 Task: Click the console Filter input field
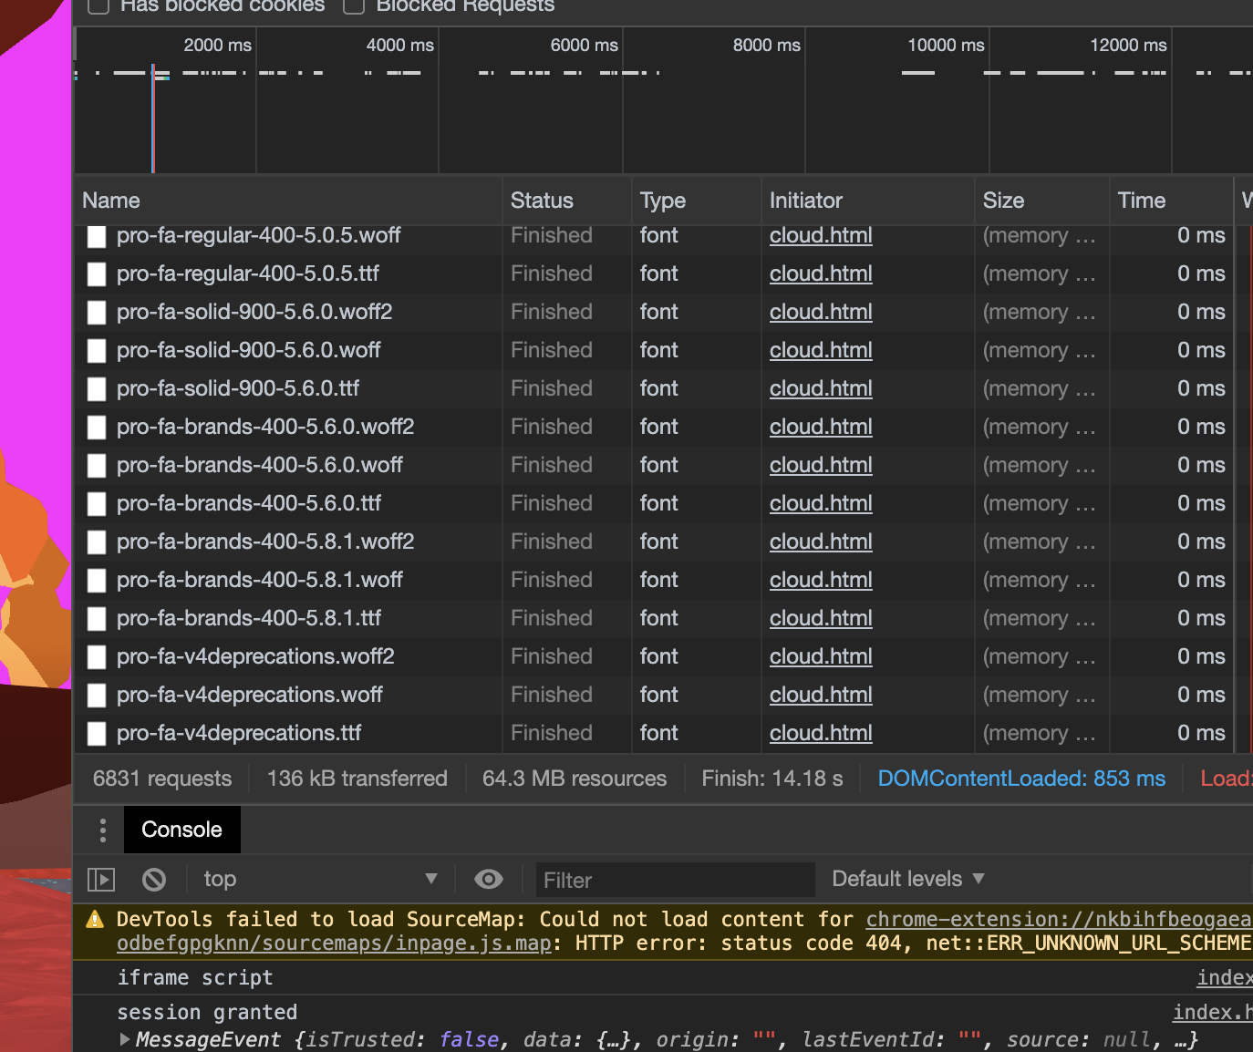(675, 879)
